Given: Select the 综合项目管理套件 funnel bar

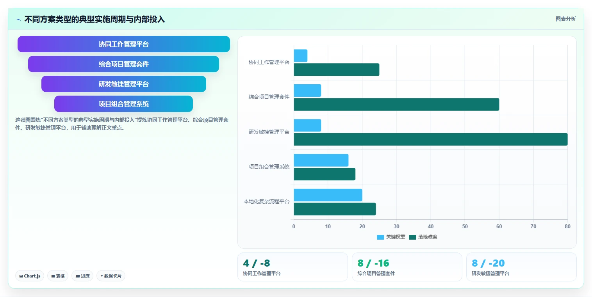Looking at the screenshot, I should [123, 64].
